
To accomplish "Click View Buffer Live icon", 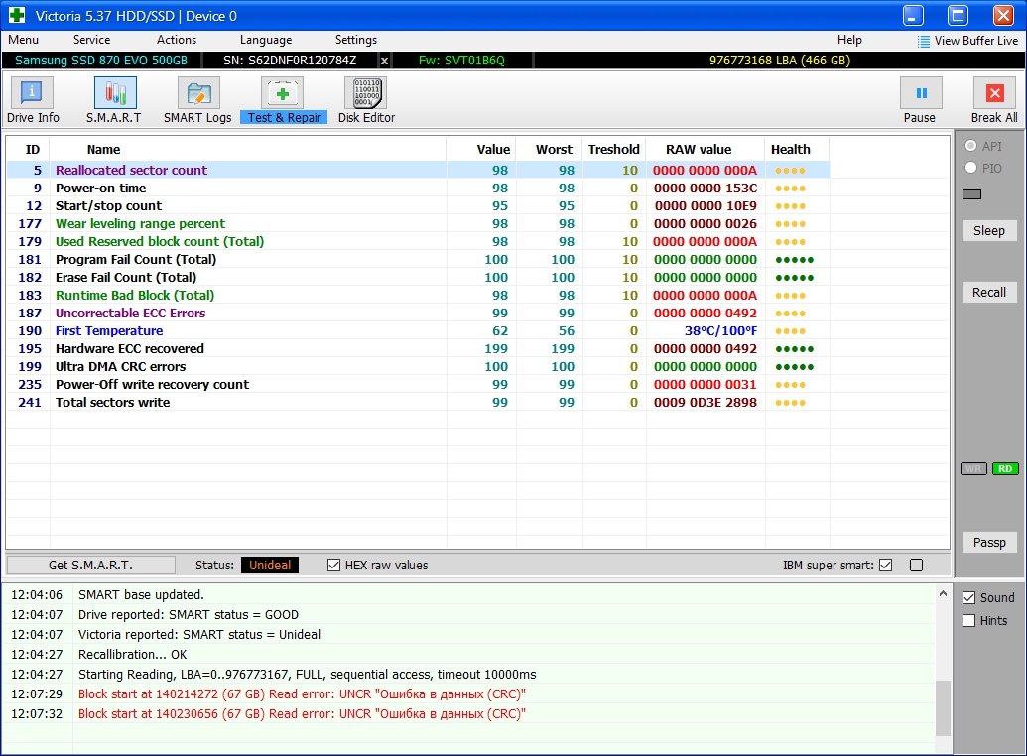I will click(x=924, y=41).
